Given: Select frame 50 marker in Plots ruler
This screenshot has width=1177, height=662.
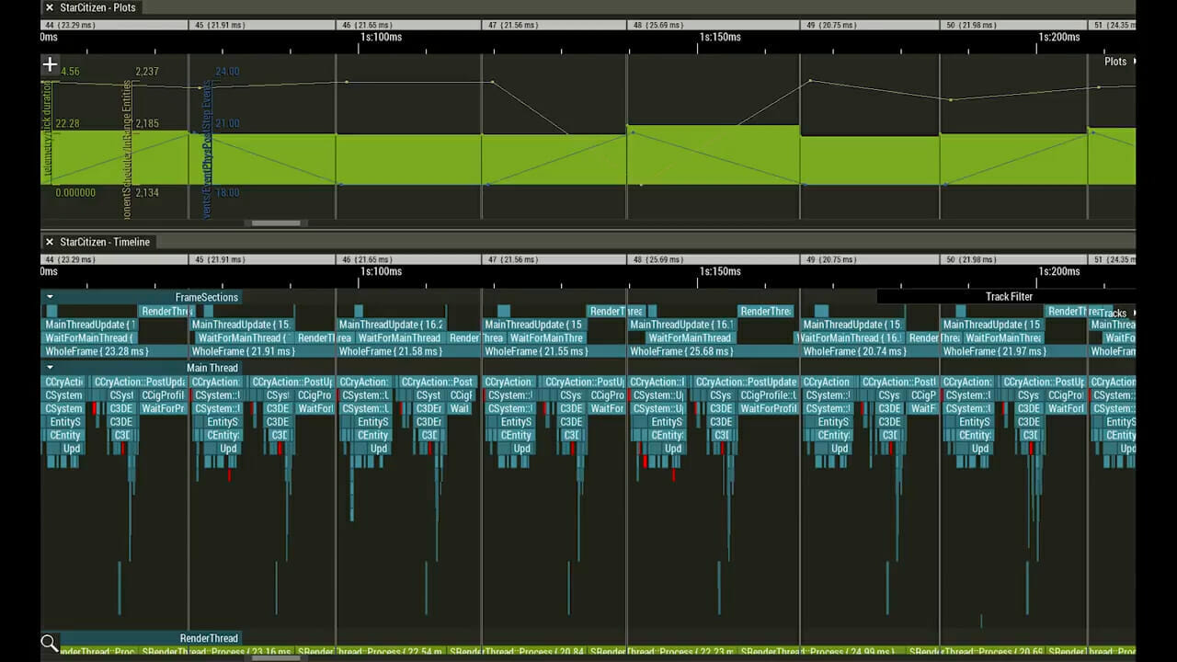Looking at the screenshot, I should tap(1012, 25).
